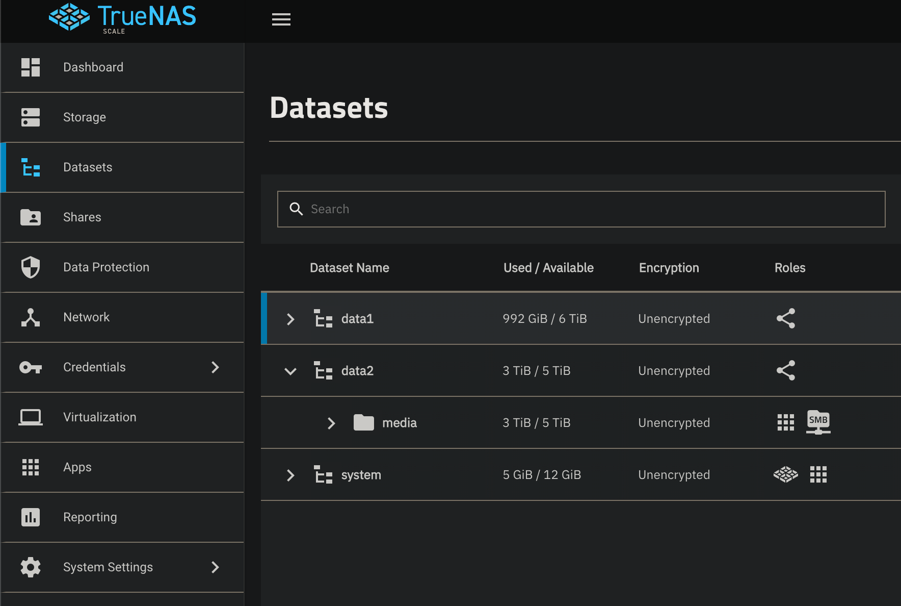Click the Dashboard sidebar icon
The height and width of the screenshot is (606, 901).
click(x=31, y=67)
